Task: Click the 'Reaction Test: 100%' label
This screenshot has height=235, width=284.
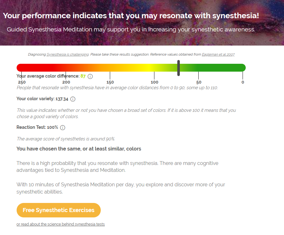Action: 37,128
